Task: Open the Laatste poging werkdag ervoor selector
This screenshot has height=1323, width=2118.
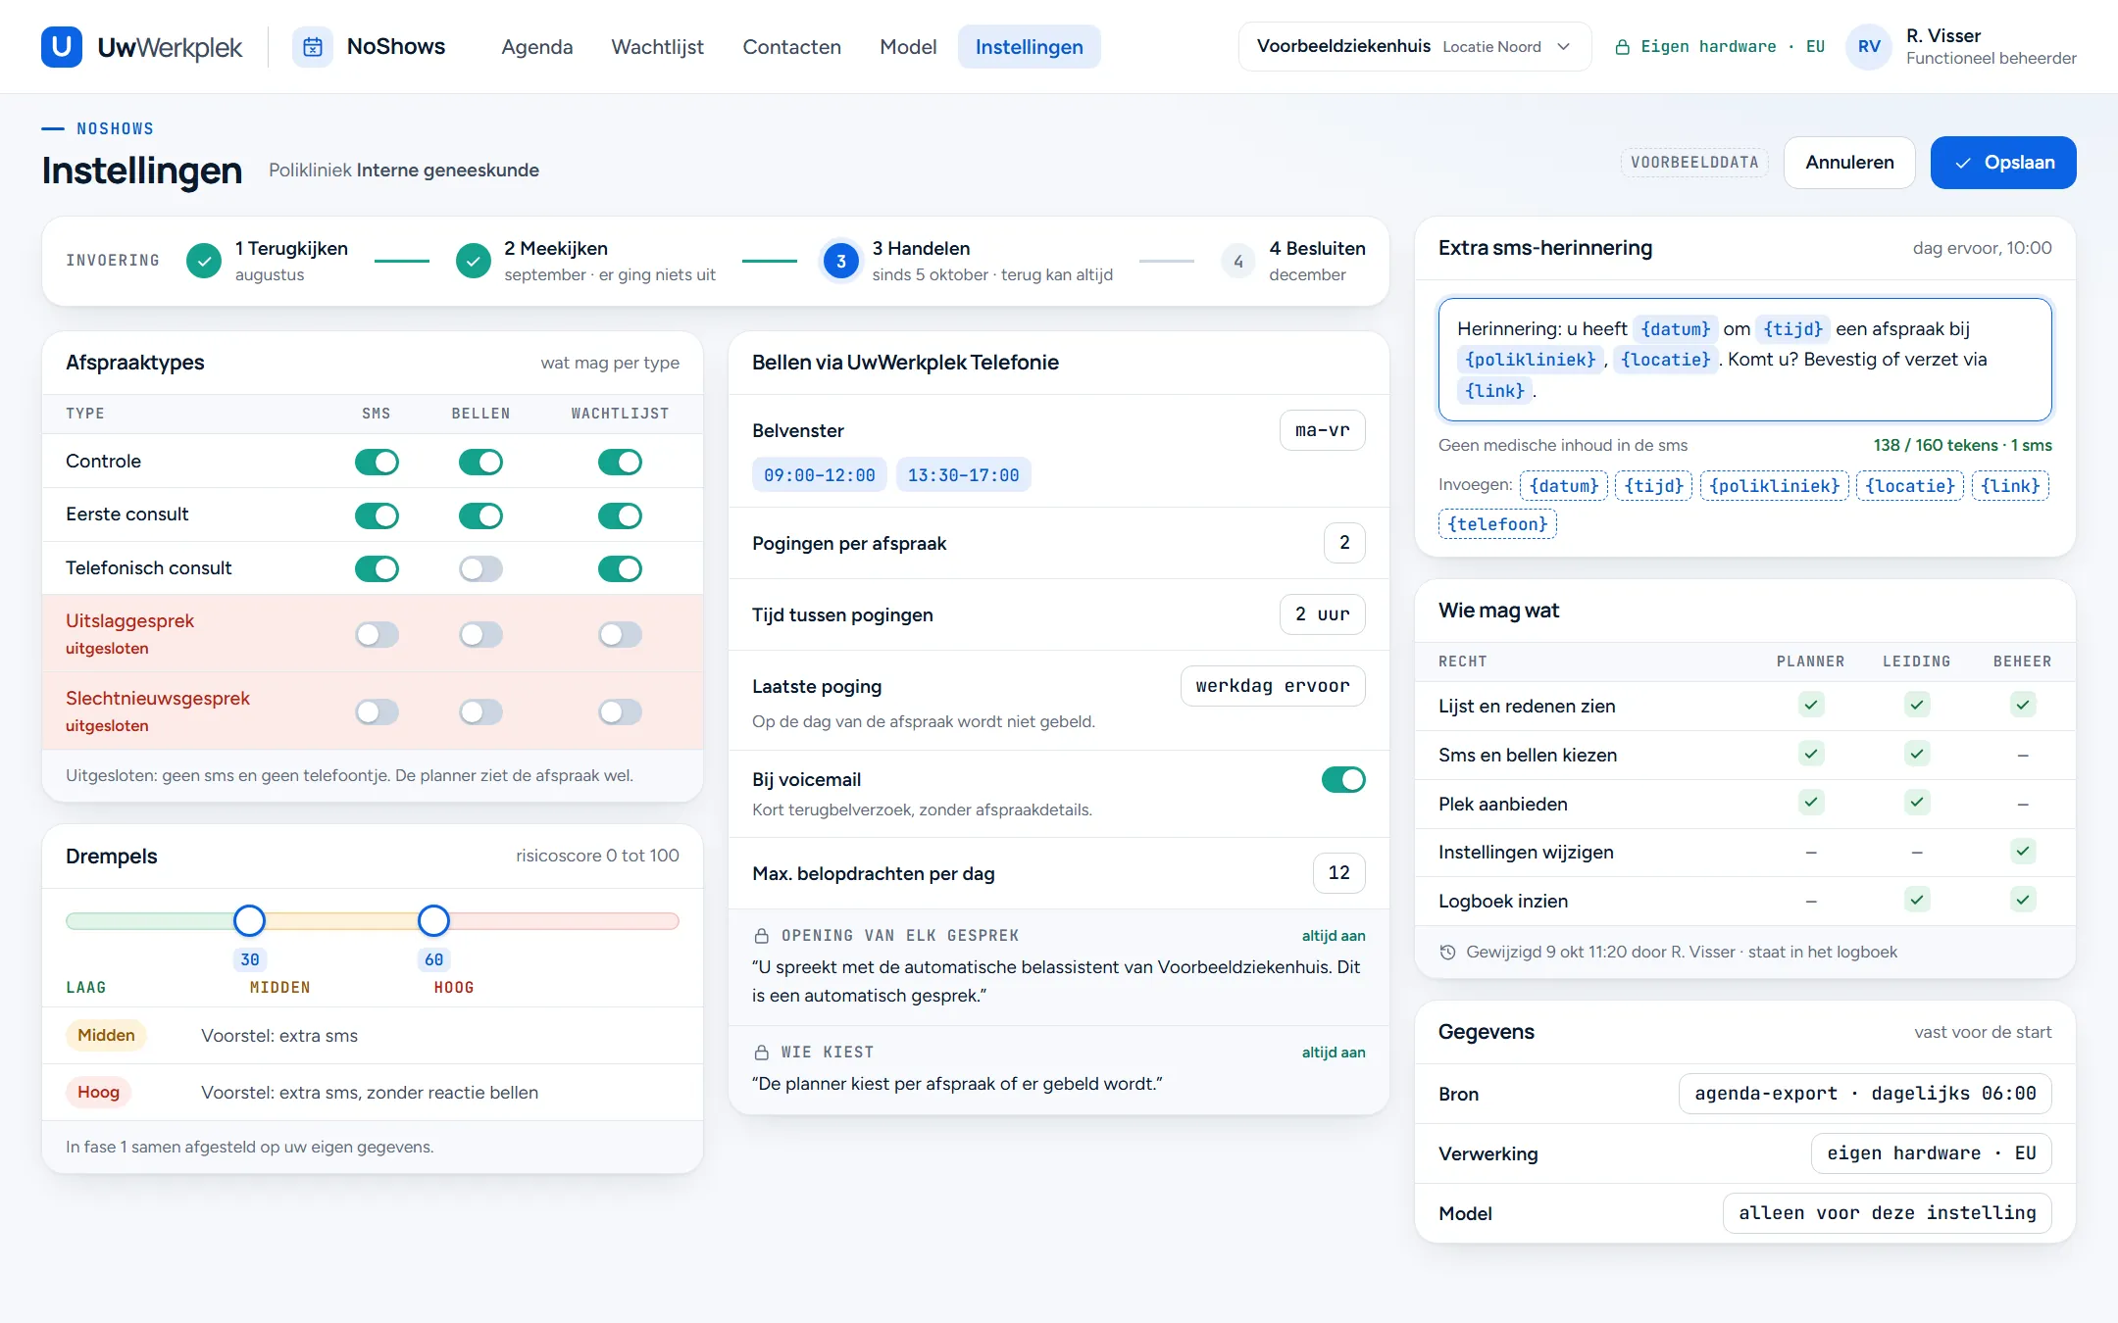Action: click(x=1273, y=686)
